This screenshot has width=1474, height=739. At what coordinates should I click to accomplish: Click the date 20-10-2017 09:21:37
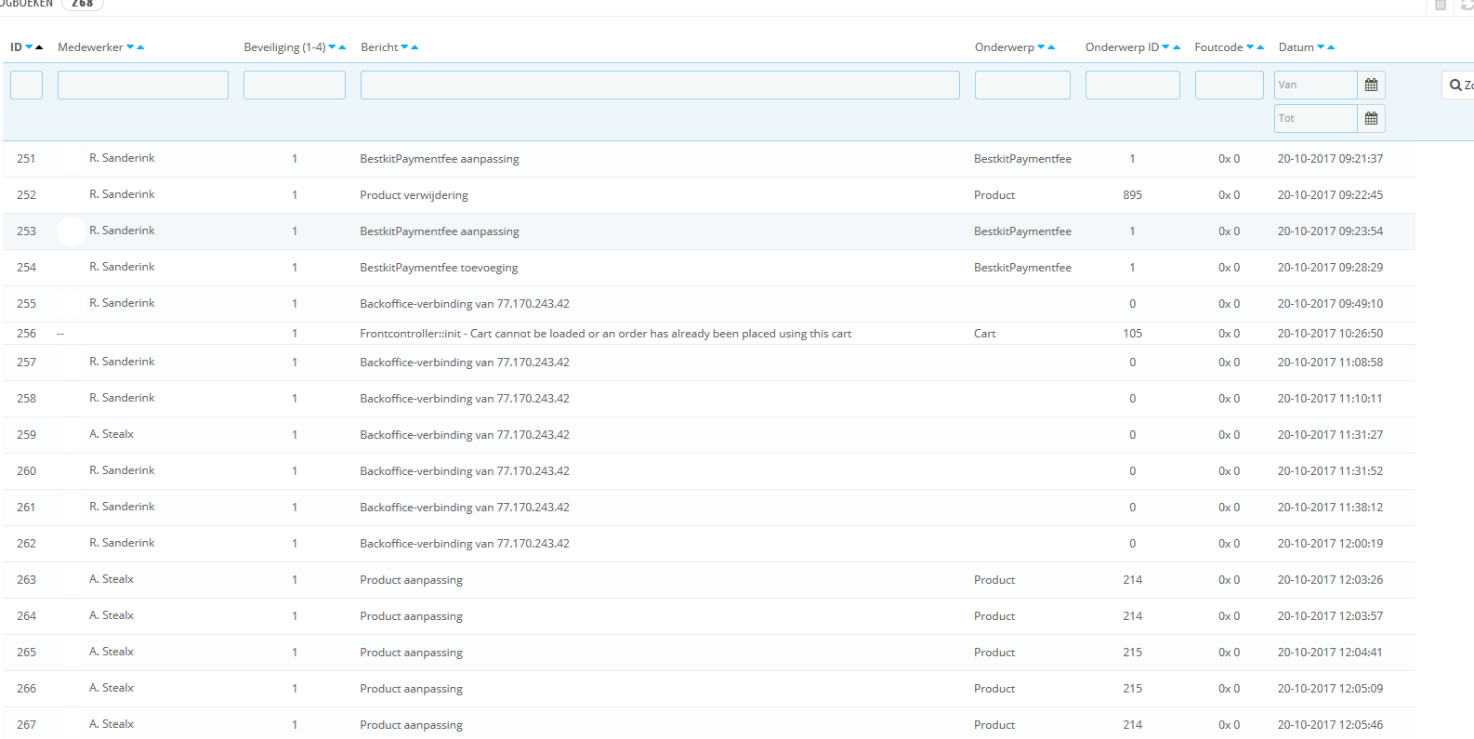click(1330, 159)
